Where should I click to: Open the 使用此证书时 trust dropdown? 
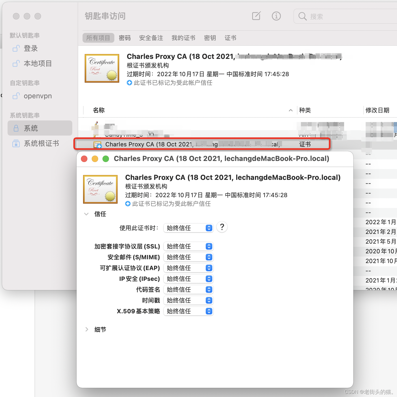188,228
